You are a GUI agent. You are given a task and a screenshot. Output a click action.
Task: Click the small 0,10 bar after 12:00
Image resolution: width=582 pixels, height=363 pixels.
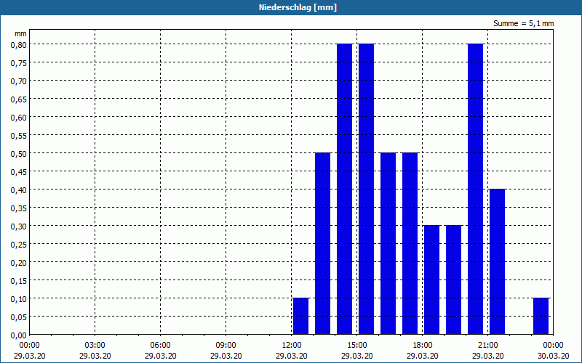(x=300, y=317)
